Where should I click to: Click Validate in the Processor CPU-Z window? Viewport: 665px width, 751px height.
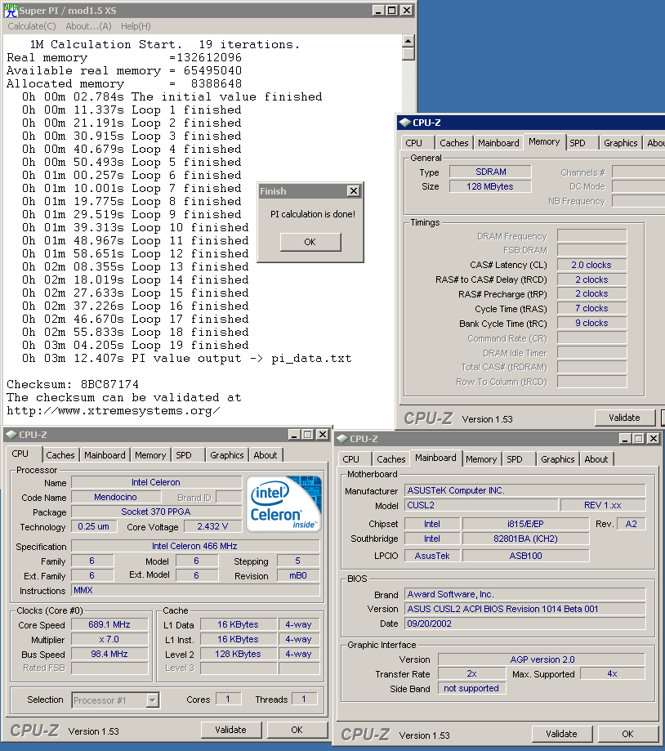[x=230, y=730]
